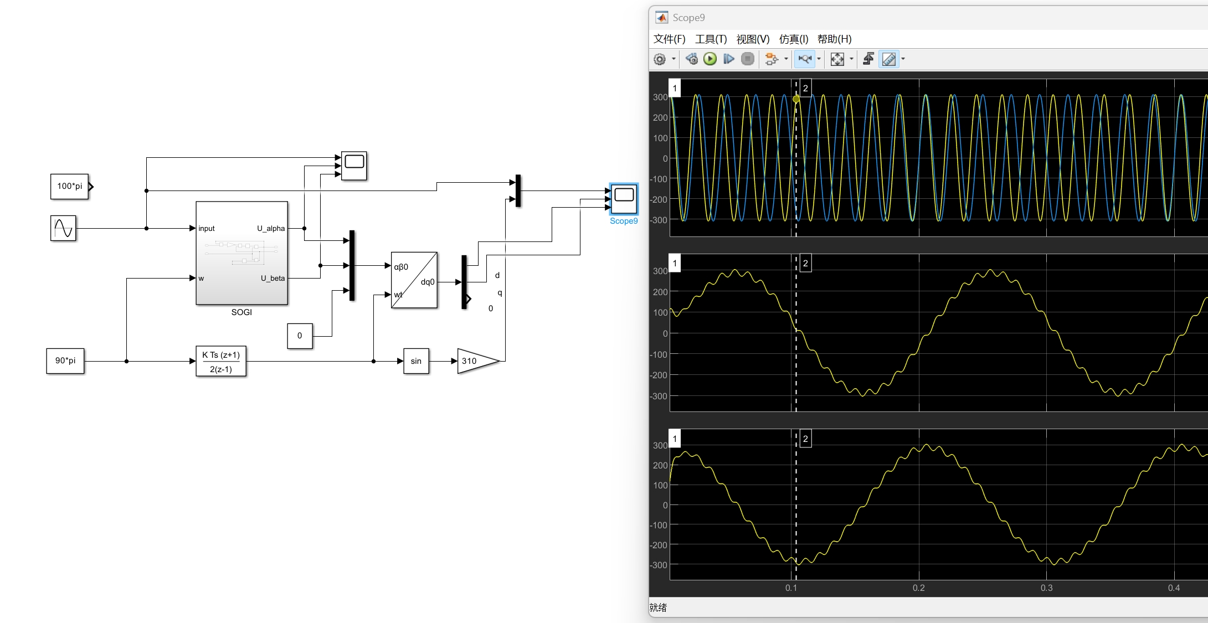Image resolution: width=1208 pixels, height=623 pixels.
Task: Click Step Forward in Scope toolbar
Action: point(729,59)
